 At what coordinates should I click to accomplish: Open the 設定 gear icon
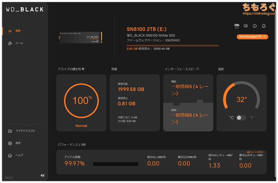click(10, 143)
